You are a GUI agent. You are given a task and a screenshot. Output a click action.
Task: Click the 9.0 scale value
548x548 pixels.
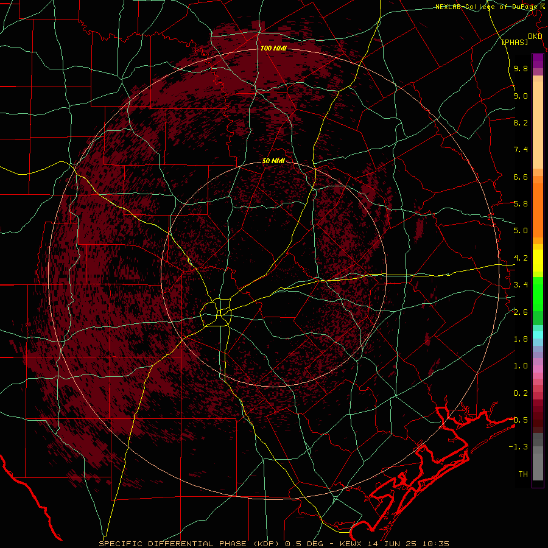(x=521, y=96)
